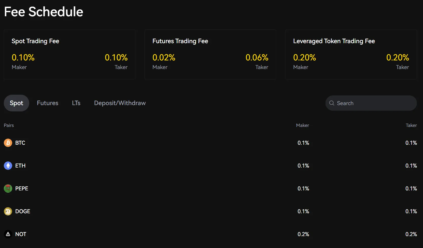Select the Spot tab
The width and height of the screenshot is (423, 248).
(17, 103)
